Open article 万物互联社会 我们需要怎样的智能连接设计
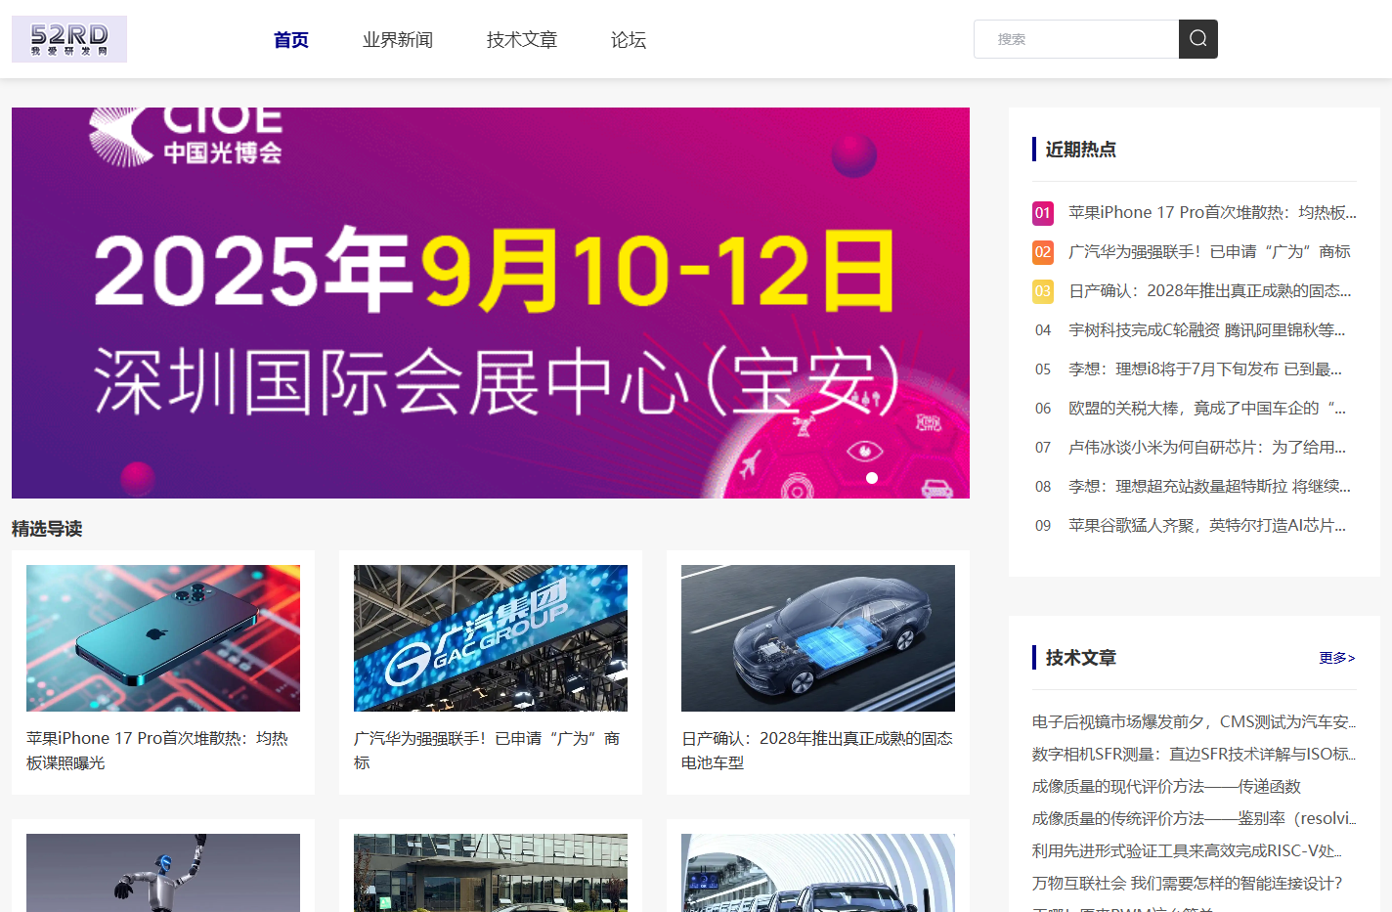 click(x=1188, y=883)
